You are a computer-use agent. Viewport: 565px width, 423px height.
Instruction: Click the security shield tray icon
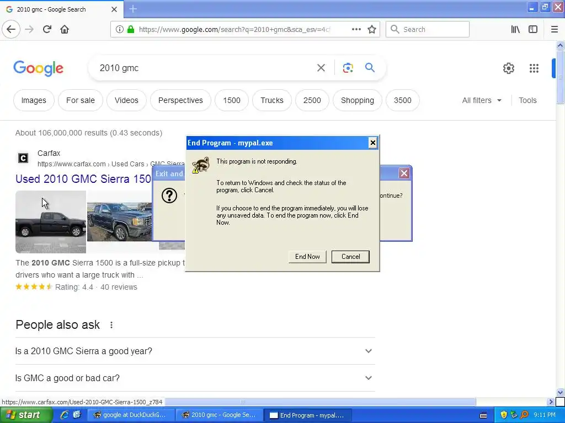pyautogui.click(x=504, y=415)
